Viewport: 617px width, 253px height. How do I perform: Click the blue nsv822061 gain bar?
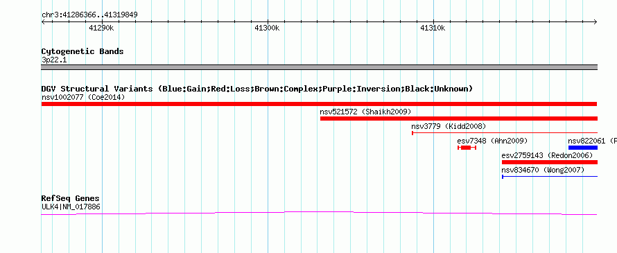click(x=583, y=148)
